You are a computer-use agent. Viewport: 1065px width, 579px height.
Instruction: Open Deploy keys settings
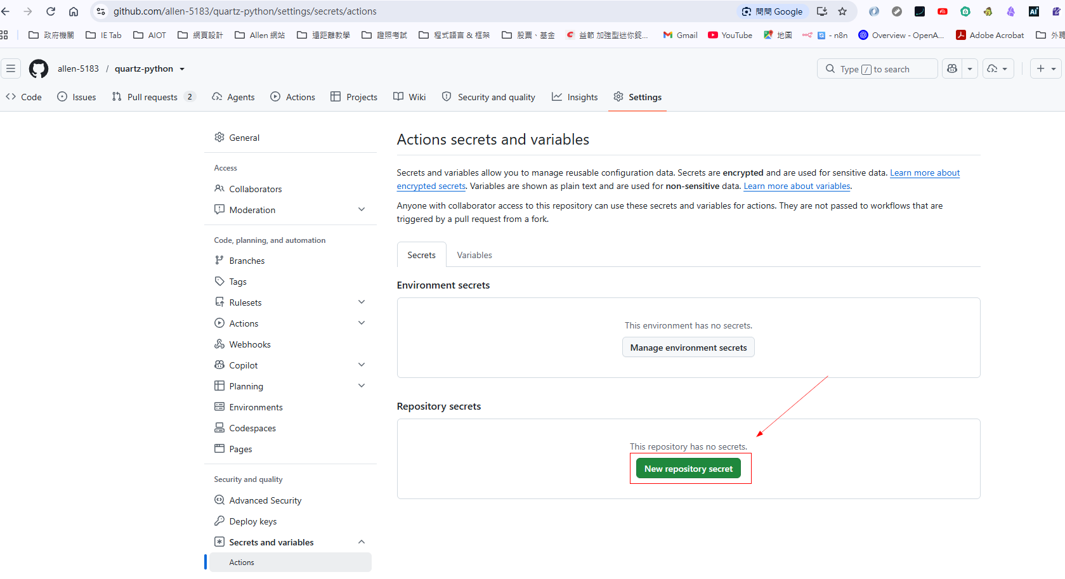[x=291, y=521]
